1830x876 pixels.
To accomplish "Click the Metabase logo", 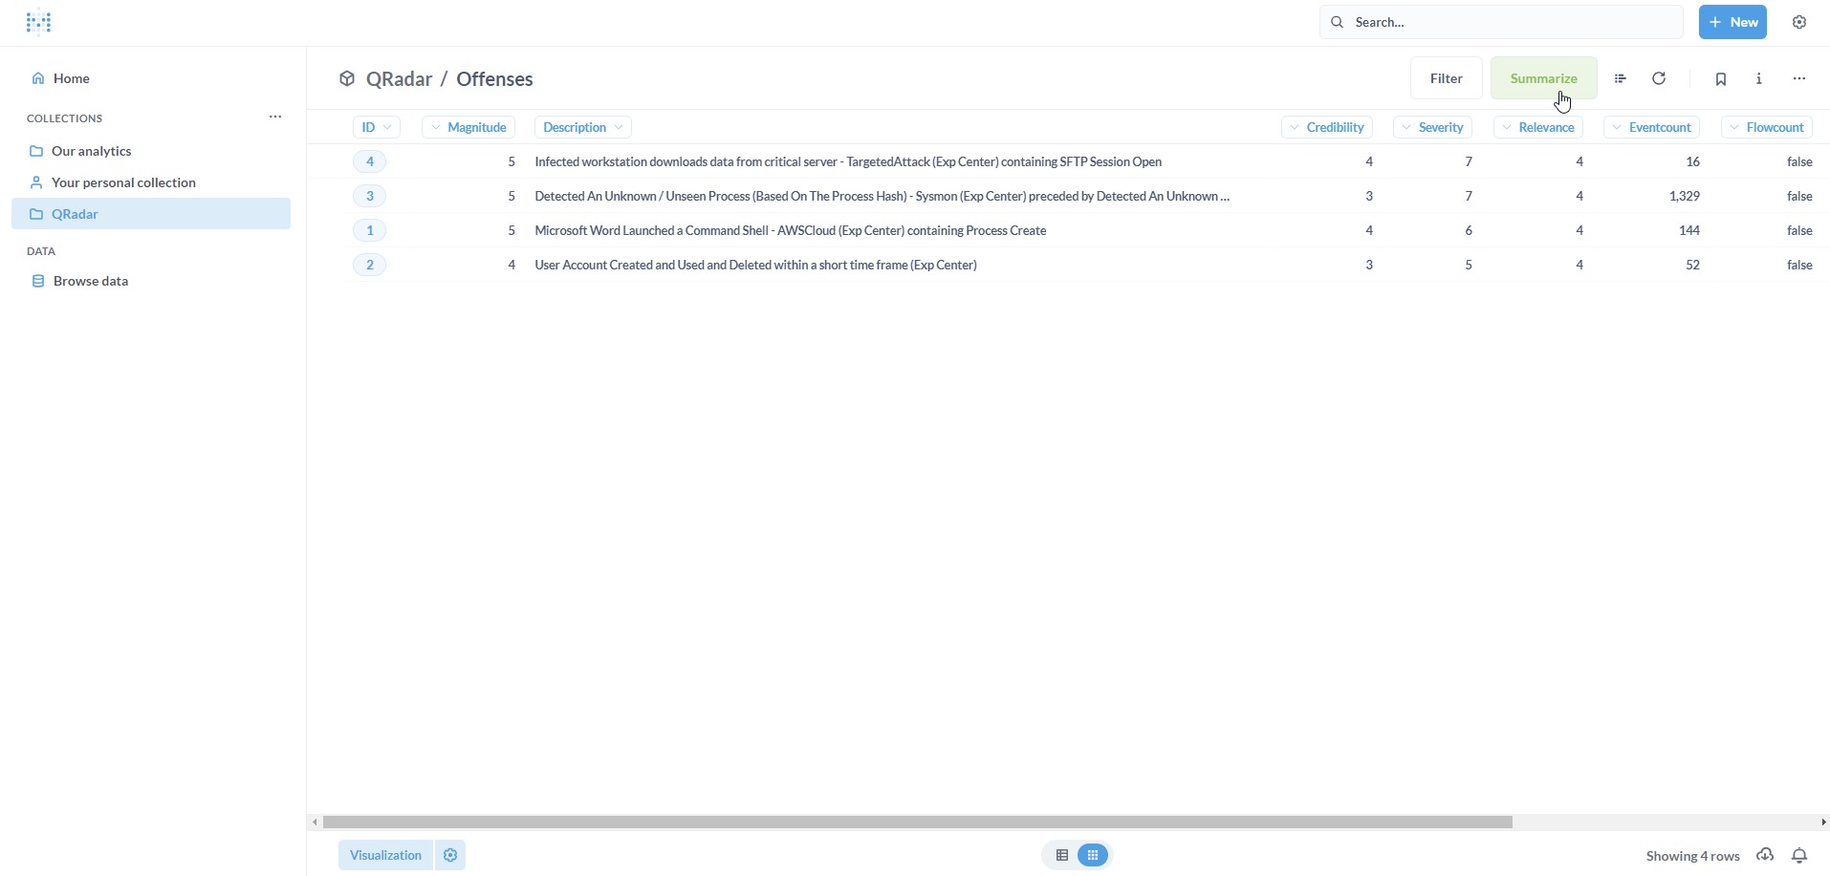I will click(38, 22).
